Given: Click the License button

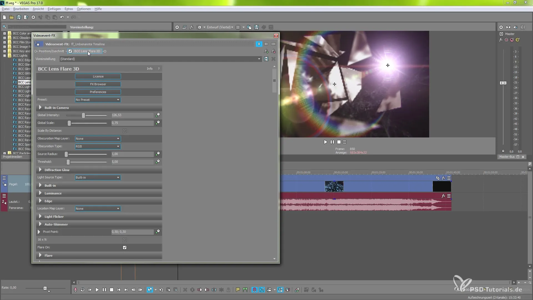Looking at the screenshot, I should [x=98, y=76].
